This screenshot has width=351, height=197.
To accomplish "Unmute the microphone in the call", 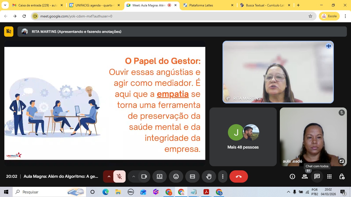I will pyautogui.click(x=119, y=176).
